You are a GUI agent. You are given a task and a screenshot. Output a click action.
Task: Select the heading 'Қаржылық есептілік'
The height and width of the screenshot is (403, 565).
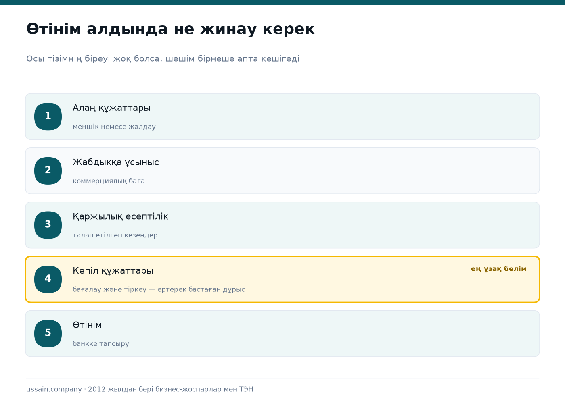(120, 216)
